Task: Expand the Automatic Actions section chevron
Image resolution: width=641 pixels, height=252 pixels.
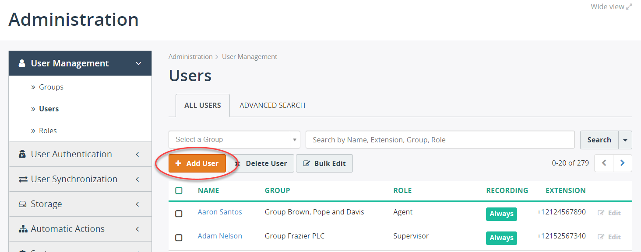Action: [137, 229]
